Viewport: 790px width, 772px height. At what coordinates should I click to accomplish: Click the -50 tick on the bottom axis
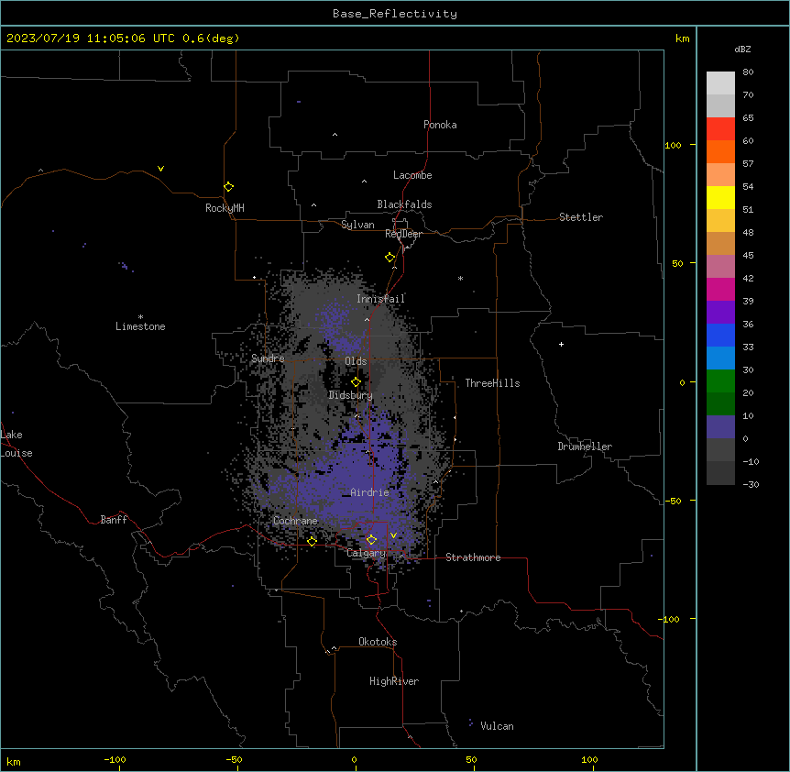click(234, 759)
